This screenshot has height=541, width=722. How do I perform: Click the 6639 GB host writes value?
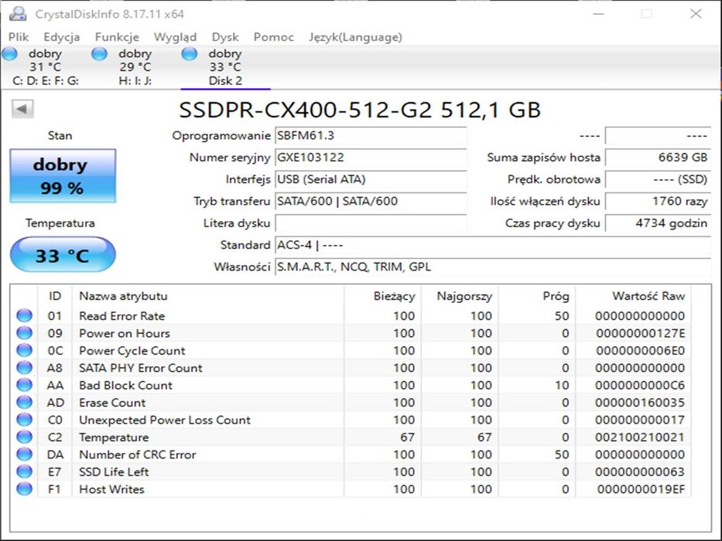[x=658, y=158]
